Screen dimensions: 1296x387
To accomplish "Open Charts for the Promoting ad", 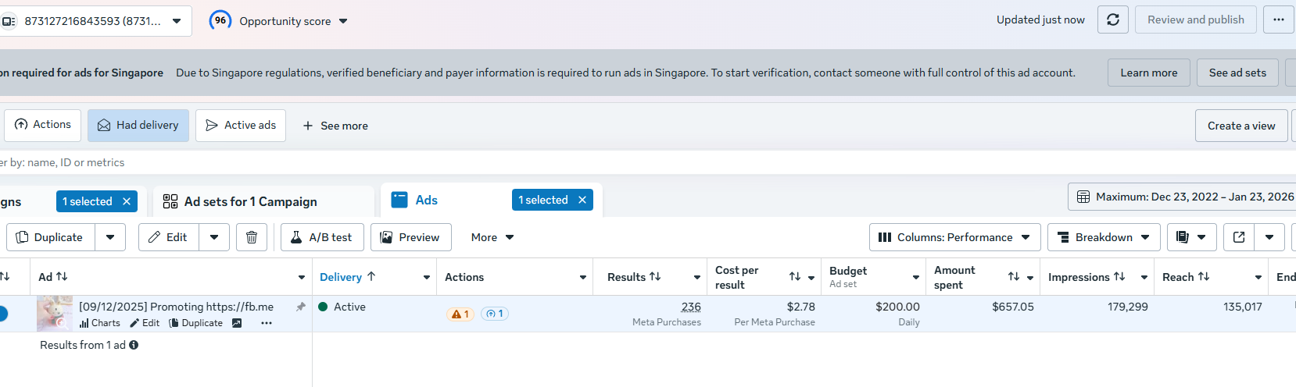I will (x=100, y=323).
